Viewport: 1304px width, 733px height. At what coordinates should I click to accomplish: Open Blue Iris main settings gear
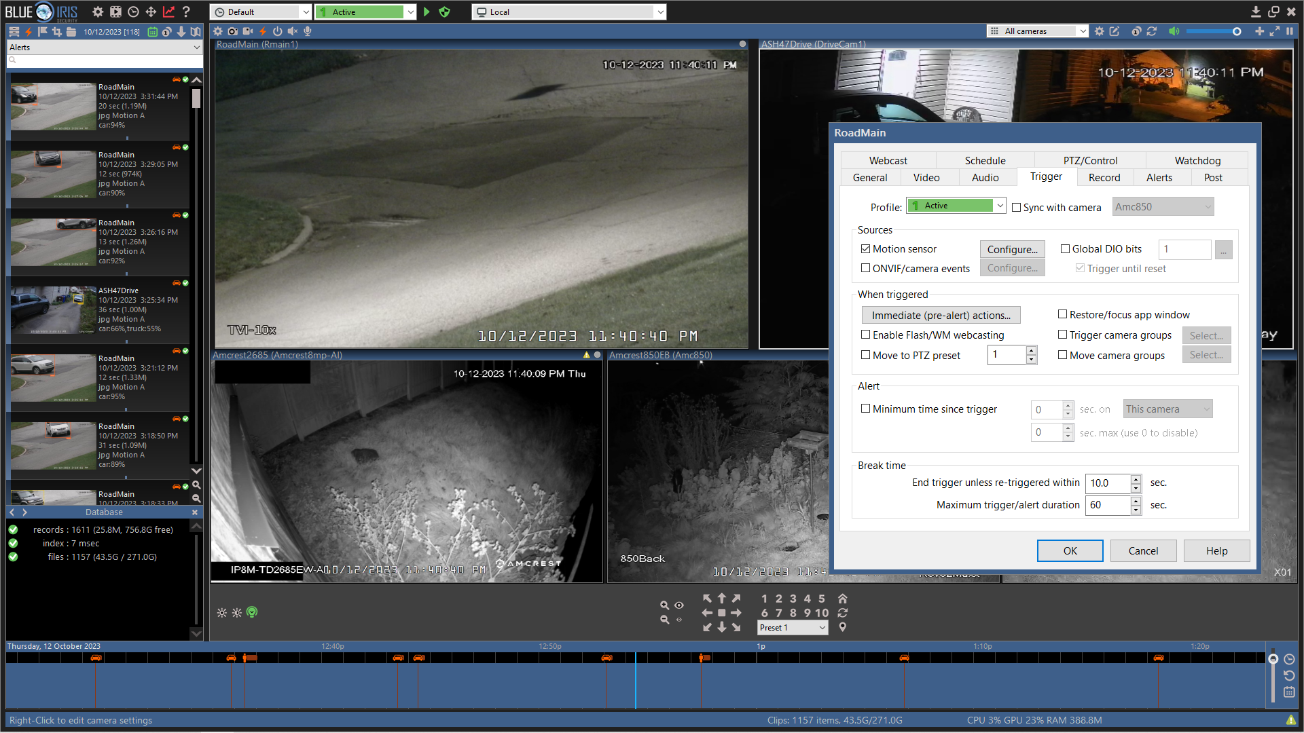tap(98, 12)
